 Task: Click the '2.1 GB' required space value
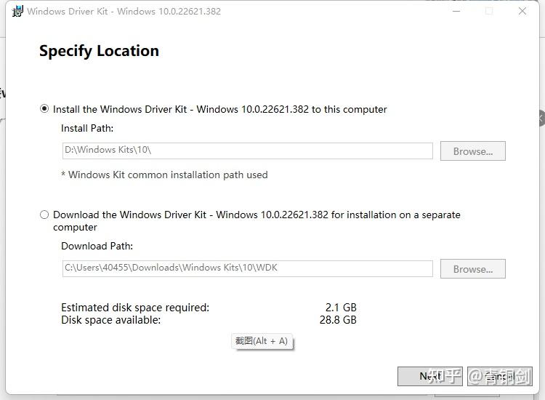341,308
